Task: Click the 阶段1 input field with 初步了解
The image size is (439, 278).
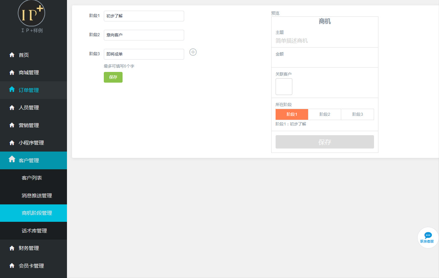Action: click(144, 16)
